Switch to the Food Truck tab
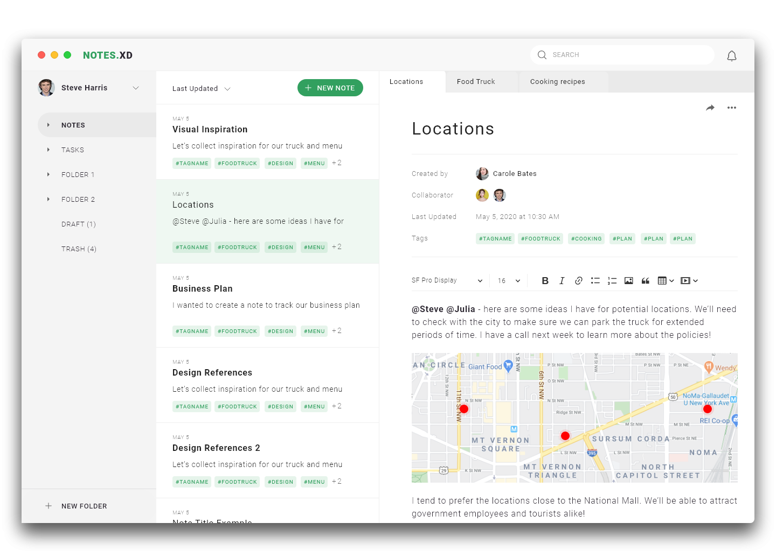This screenshot has height=551, width=776. point(482,82)
